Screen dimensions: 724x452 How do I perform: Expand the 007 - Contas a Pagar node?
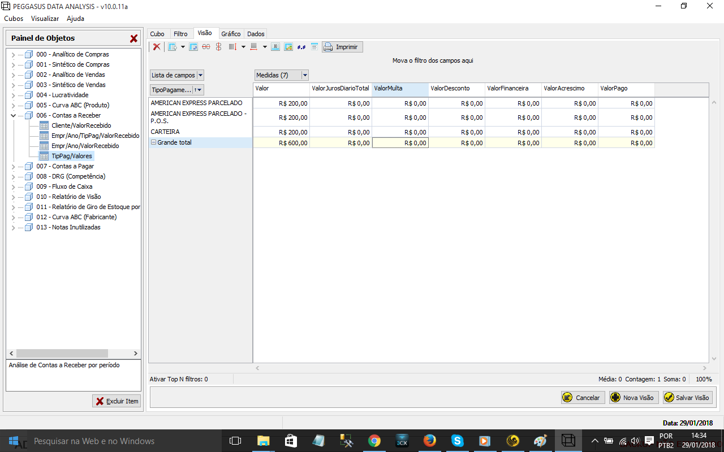[13, 166]
